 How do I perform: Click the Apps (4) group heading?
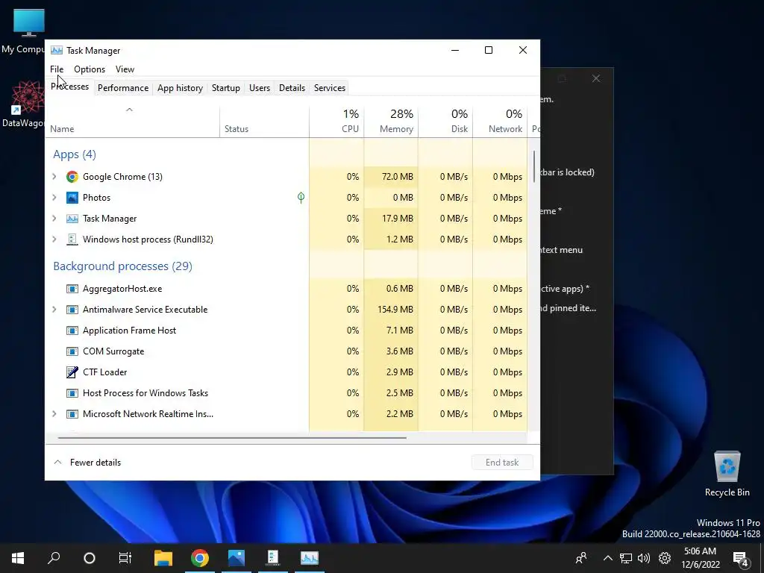(x=75, y=154)
